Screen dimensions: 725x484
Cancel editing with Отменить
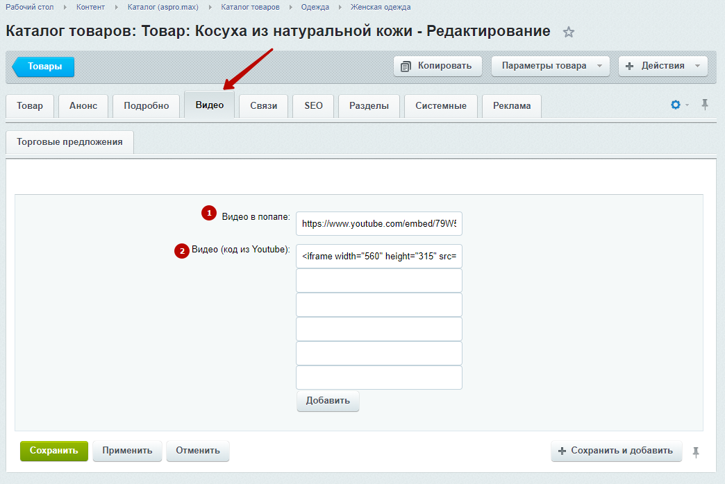click(197, 451)
